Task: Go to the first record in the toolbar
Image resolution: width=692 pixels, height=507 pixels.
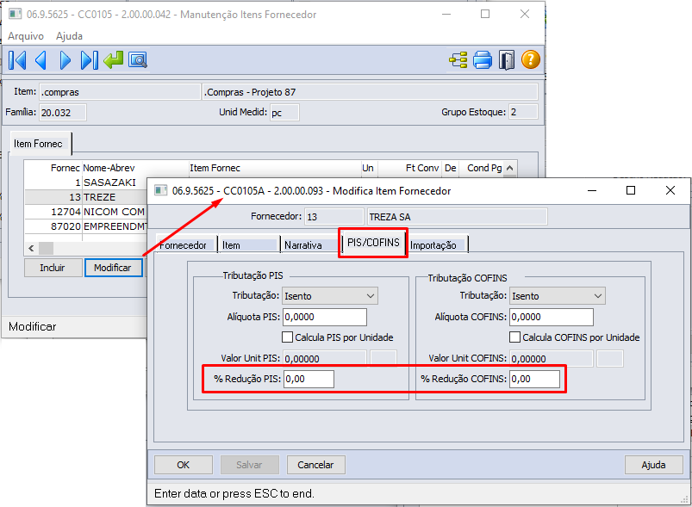Action: pyautogui.click(x=17, y=60)
